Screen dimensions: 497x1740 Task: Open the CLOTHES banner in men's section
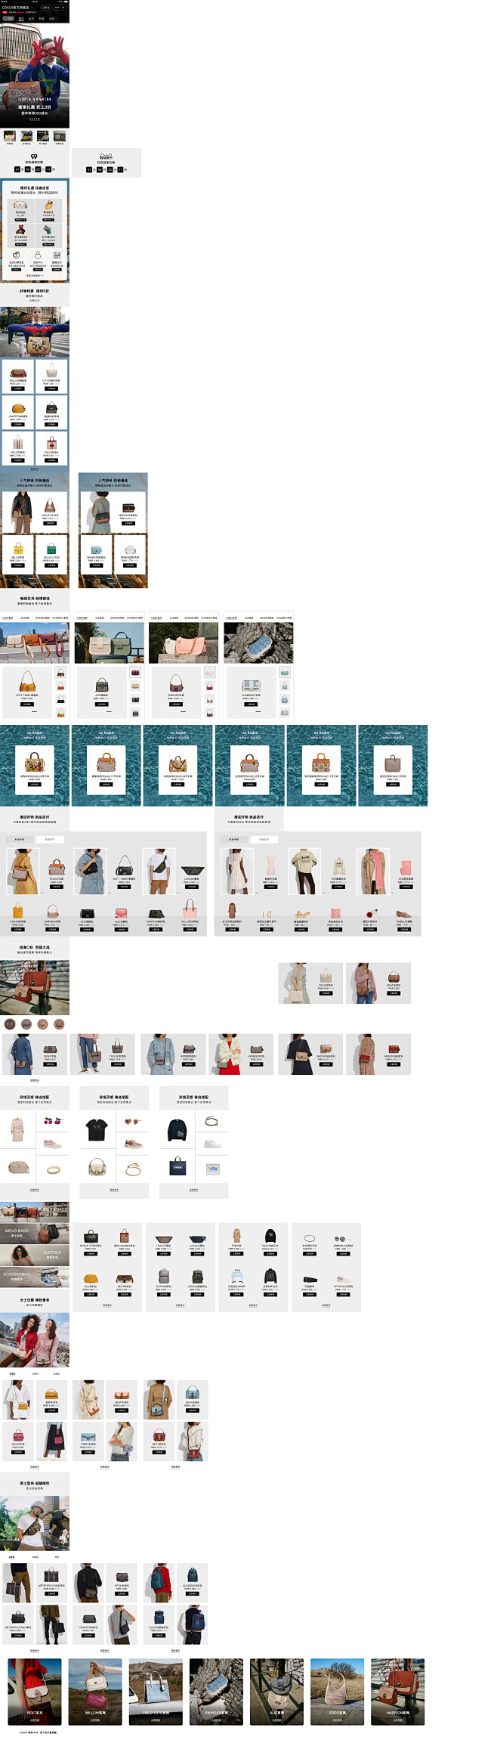(x=35, y=1255)
